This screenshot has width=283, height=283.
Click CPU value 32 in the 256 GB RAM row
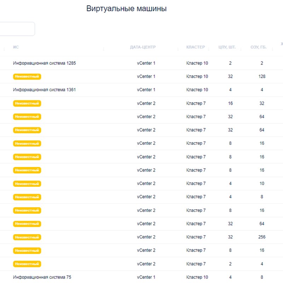click(x=230, y=237)
